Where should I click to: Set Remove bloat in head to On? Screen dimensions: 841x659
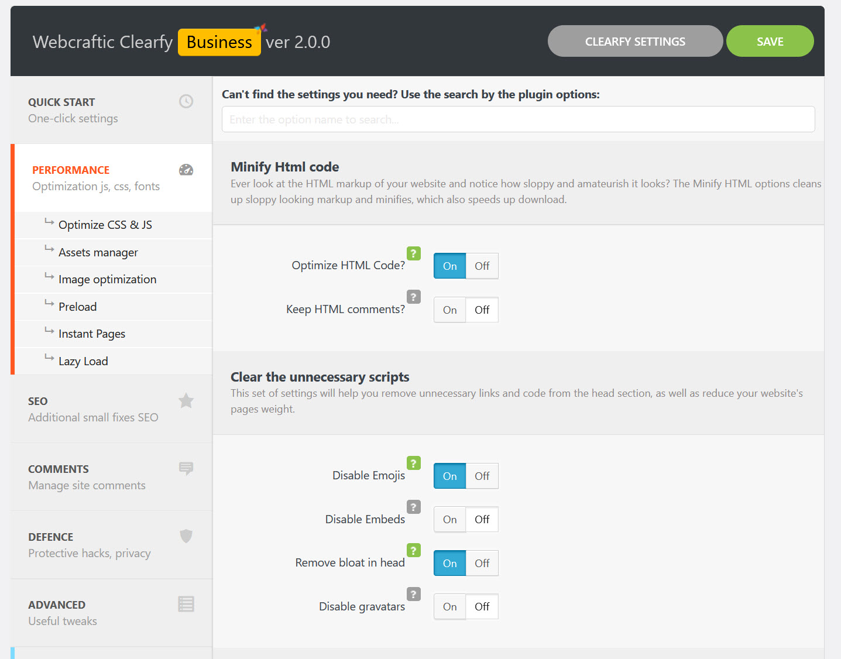pos(449,563)
